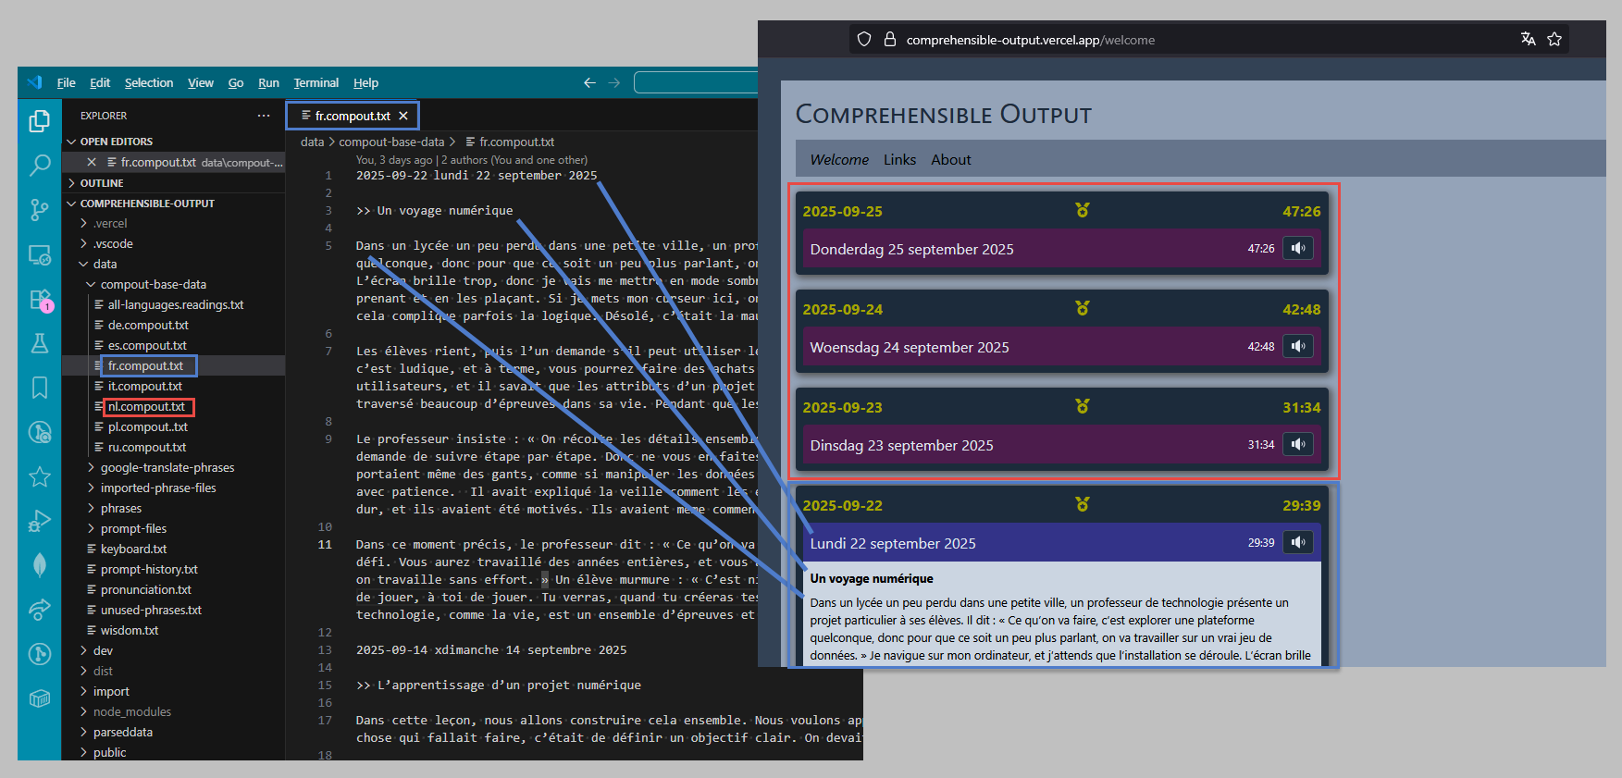1622x778 pixels.
Task: Collapse the compout-base-data folder
Action: point(153,284)
